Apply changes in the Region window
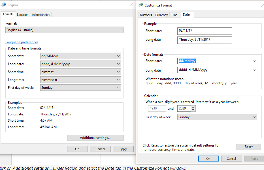The width and height of the screenshot is (264, 170). [123, 149]
